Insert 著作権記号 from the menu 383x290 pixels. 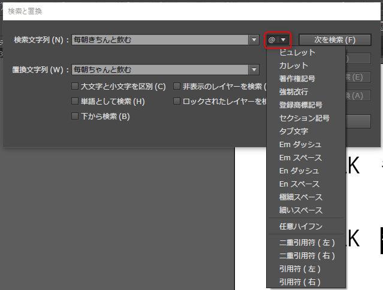(297, 79)
